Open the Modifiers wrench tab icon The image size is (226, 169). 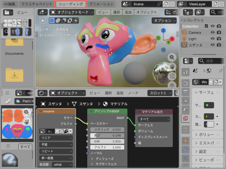click(x=186, y=150)
